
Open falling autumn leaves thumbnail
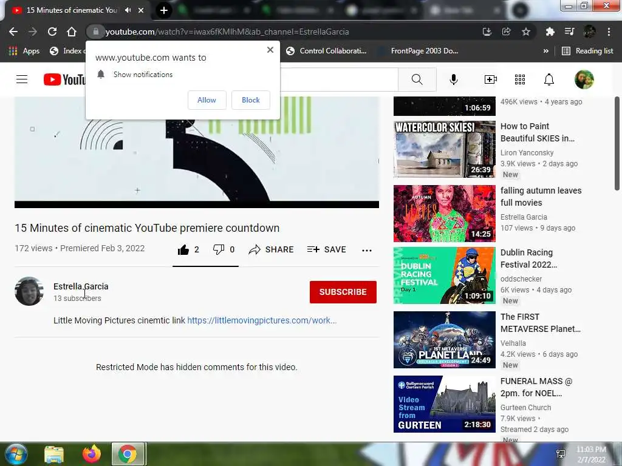click(x=444, y=213)
